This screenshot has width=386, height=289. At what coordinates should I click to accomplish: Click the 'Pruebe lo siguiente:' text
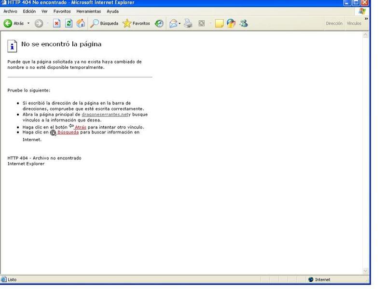pyautogui.click(x=29, y=91)
